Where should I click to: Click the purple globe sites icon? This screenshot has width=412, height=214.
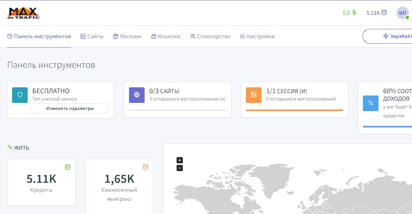pyautogui.click(x=137, y=95)
